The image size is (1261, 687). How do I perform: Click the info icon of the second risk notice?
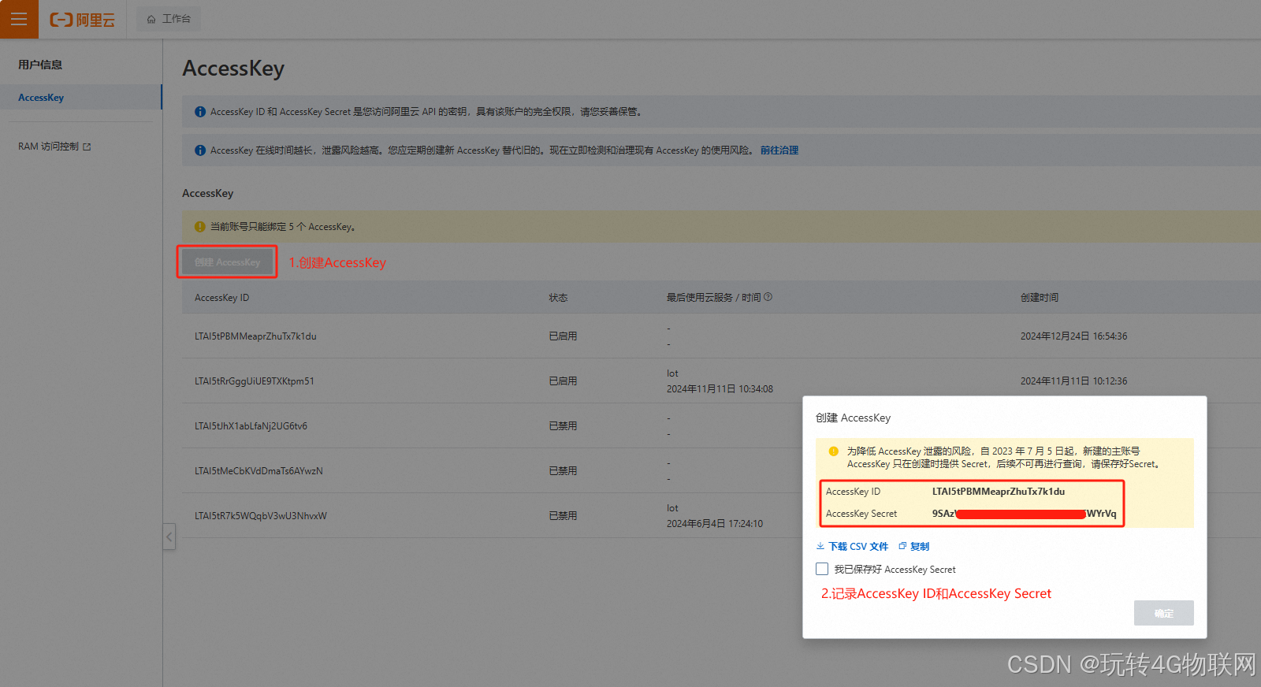point(200,150)
